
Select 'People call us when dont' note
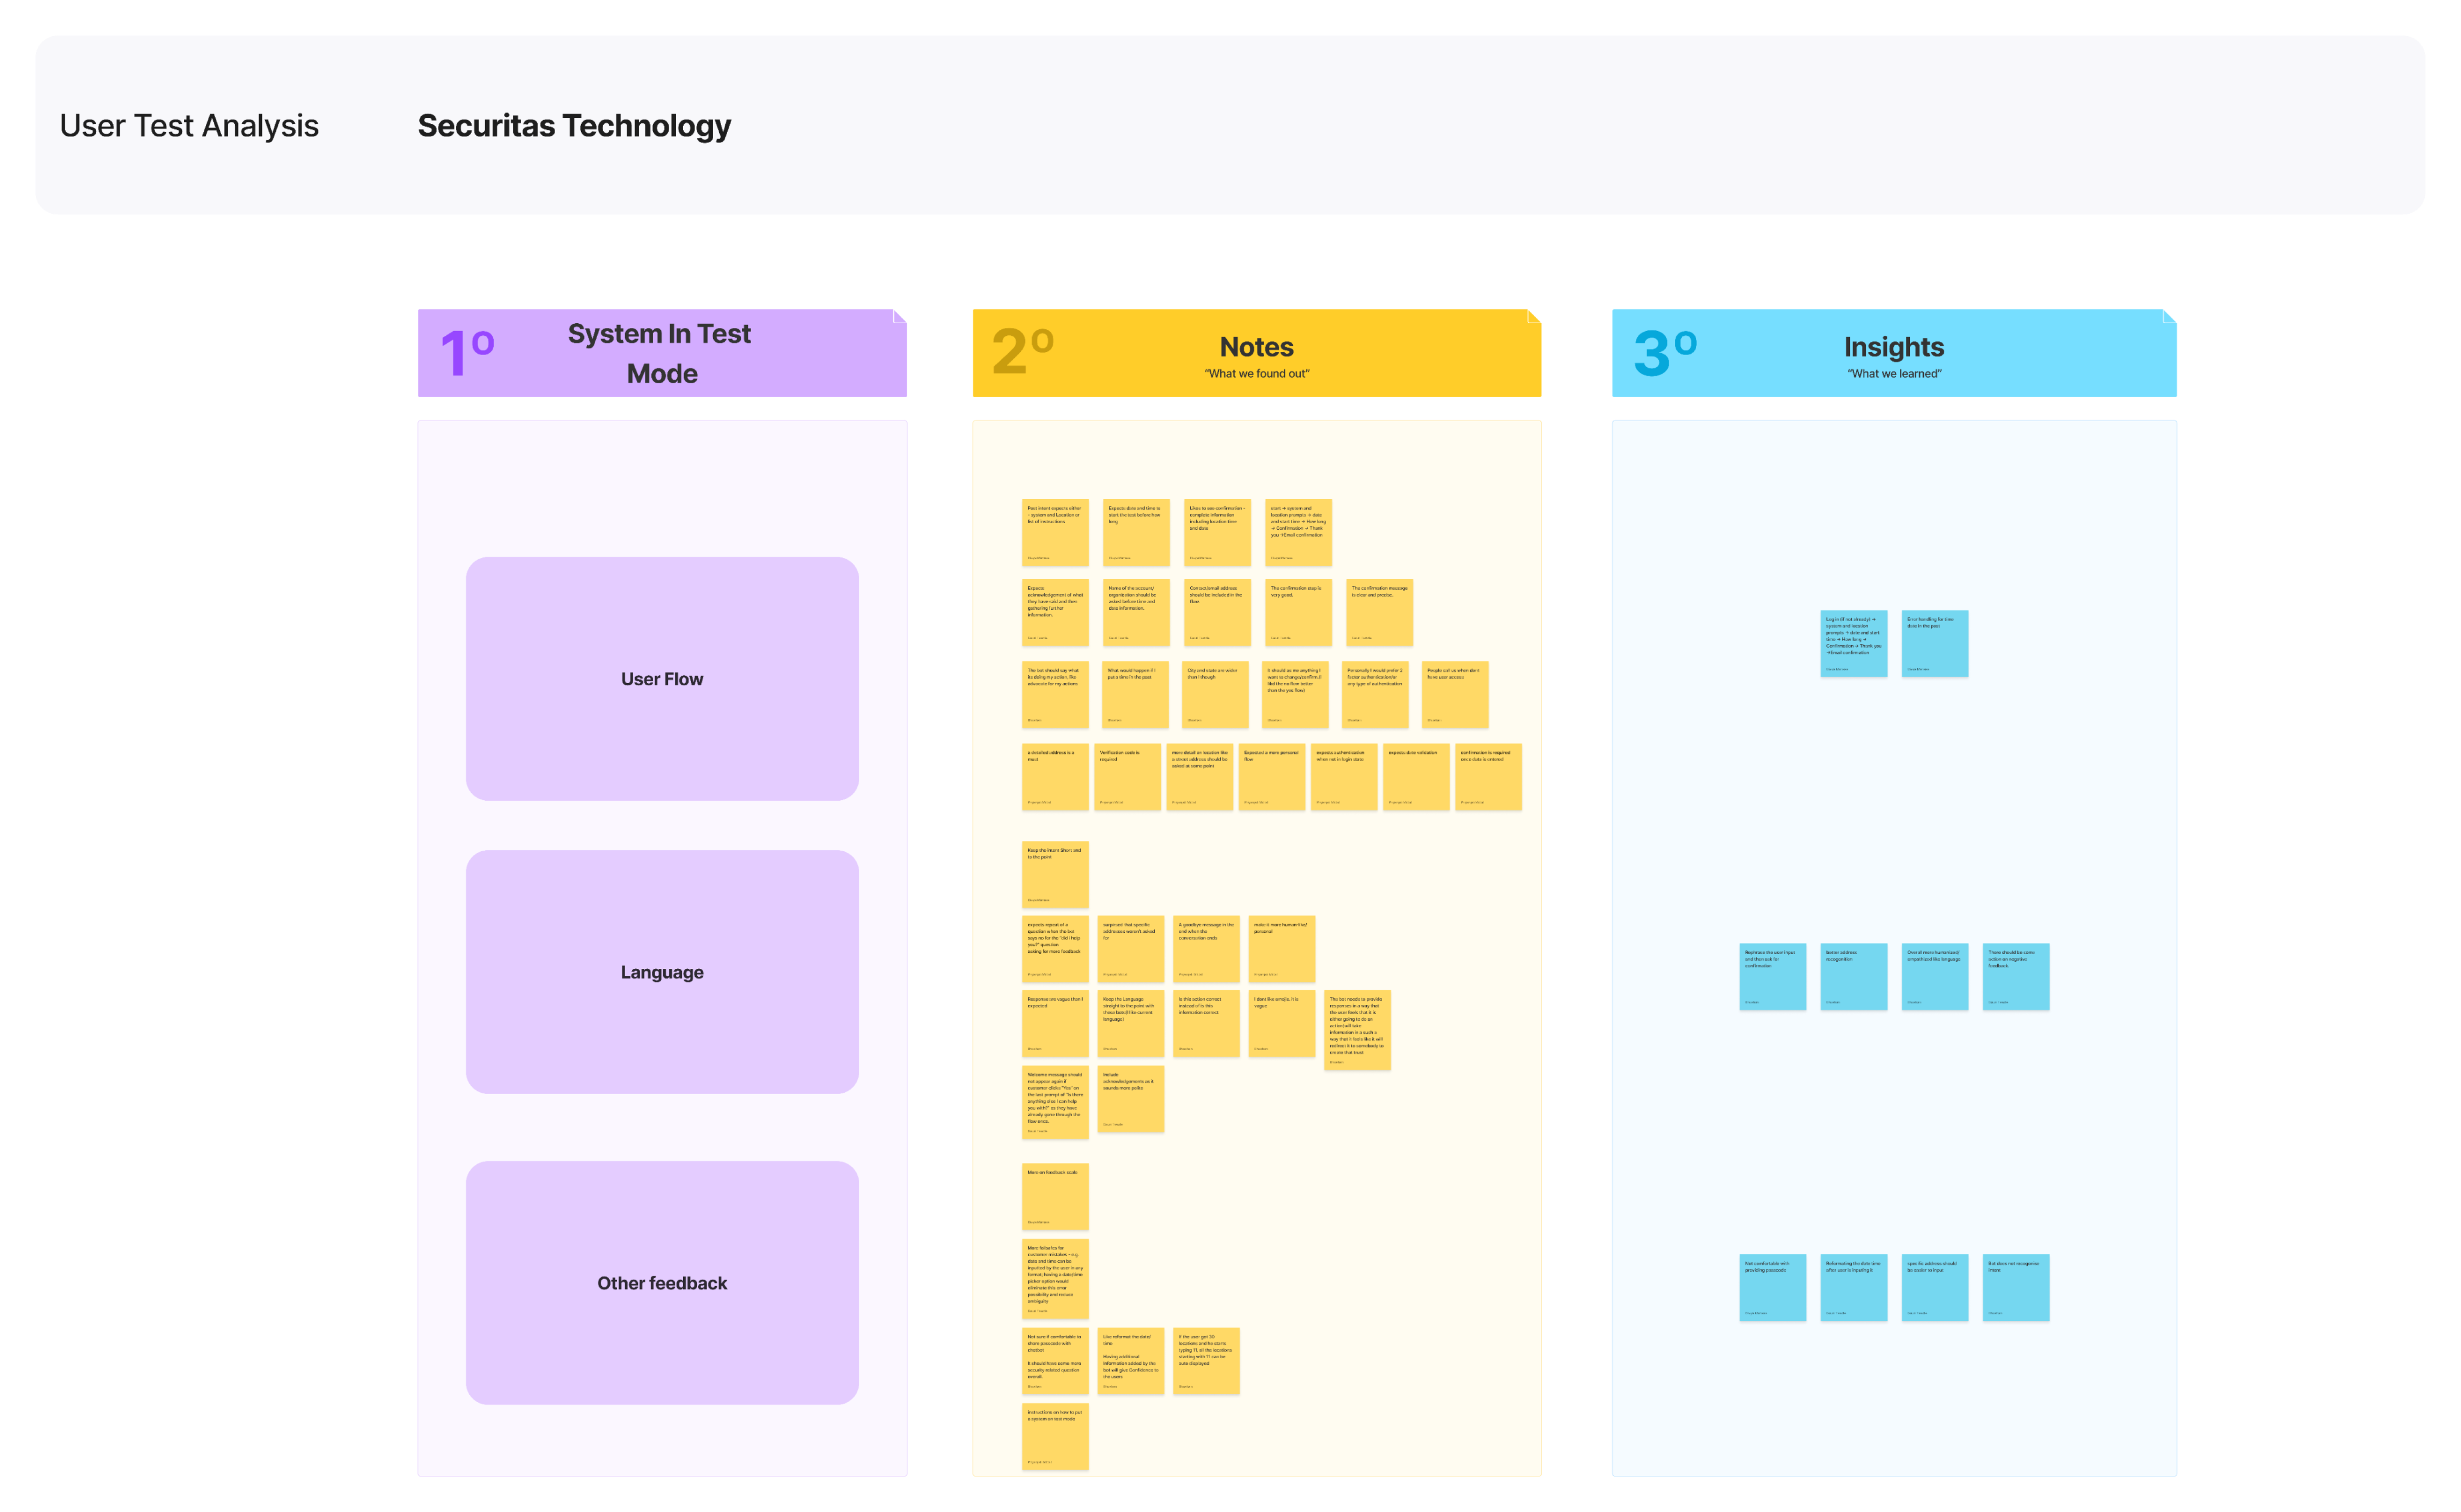tap(1454, 694)
